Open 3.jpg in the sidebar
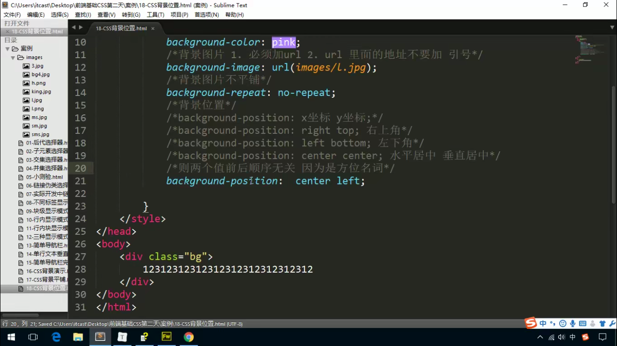Screen dimensions: 617x346 pyautogui.click(x=37, y=66)
